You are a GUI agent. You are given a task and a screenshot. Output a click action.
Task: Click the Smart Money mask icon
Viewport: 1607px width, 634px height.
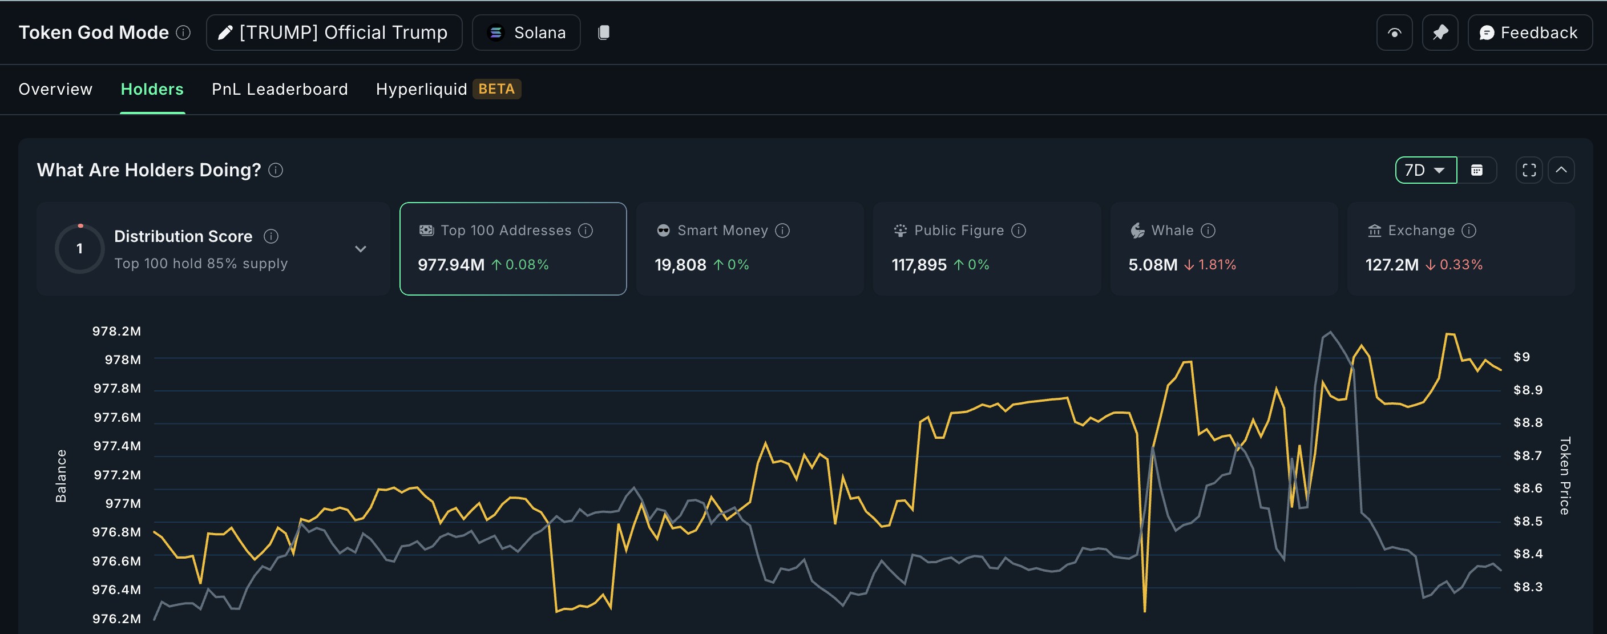[663, 231]
